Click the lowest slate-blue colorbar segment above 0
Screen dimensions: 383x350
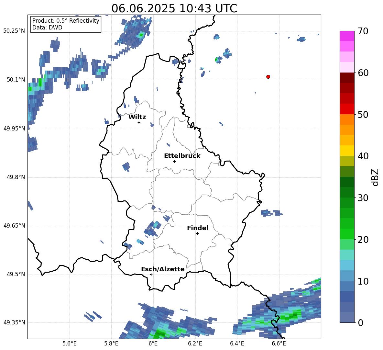(x=347, y=317)
